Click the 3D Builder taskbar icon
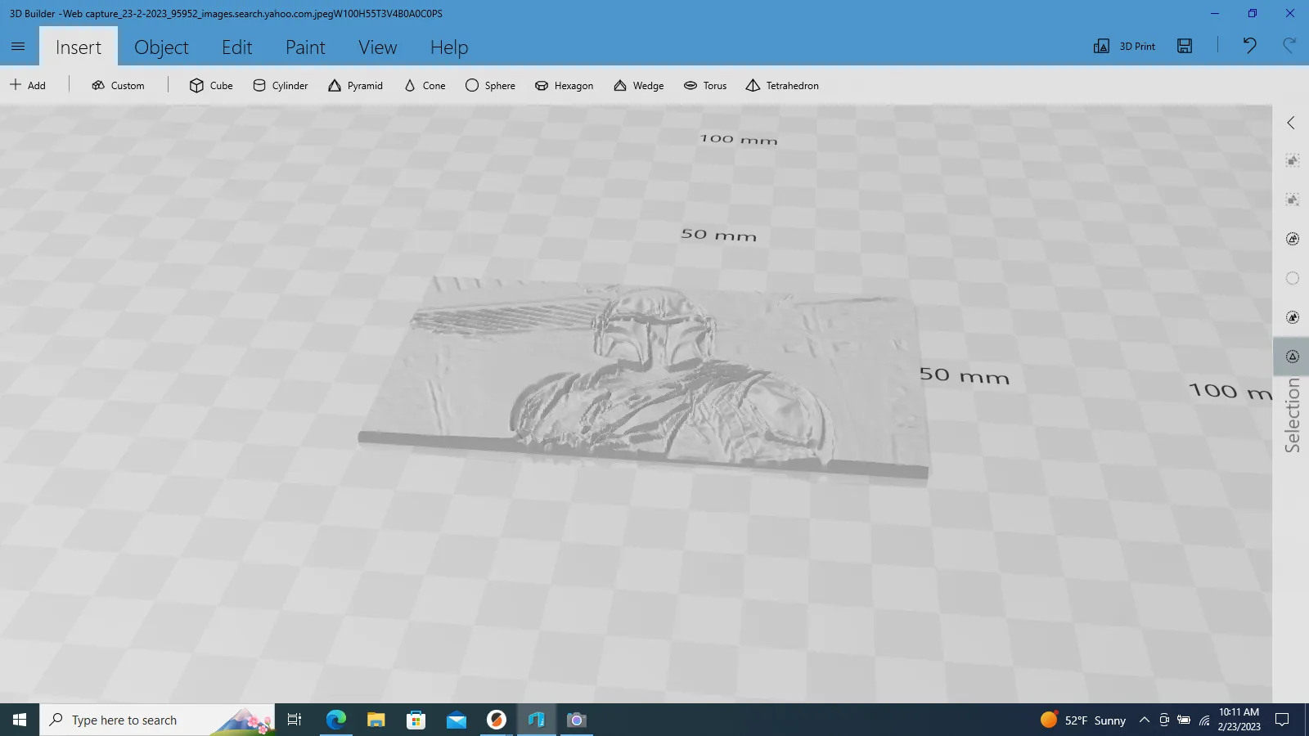Screen dimensions: 1309x736 point(536,720)
